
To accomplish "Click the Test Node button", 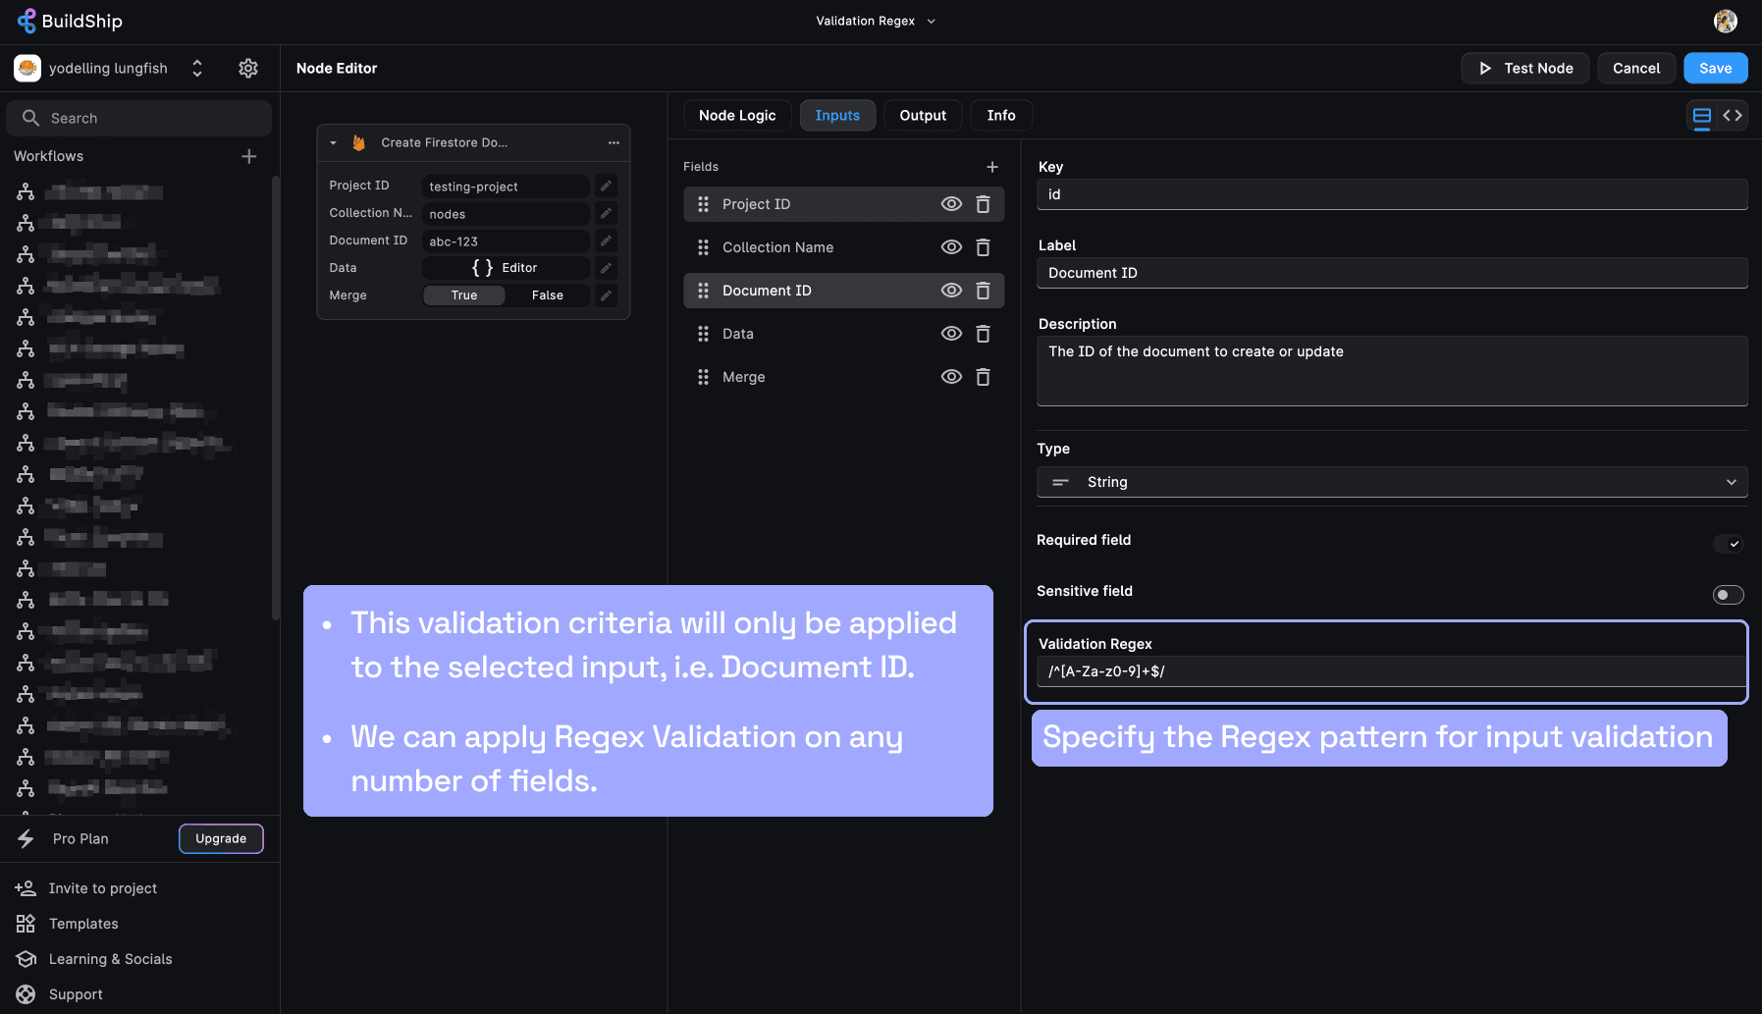I will pos(1524,68).
